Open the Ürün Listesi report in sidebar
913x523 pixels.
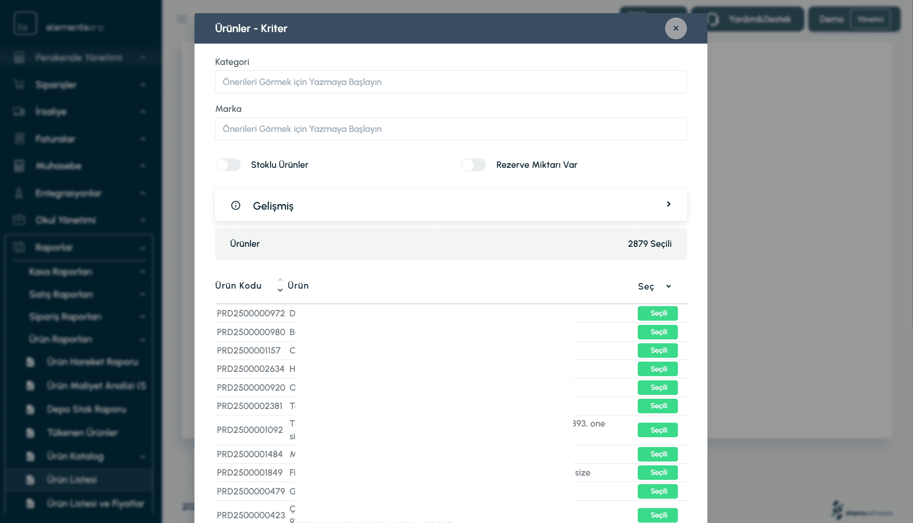(x=72, y=479)
